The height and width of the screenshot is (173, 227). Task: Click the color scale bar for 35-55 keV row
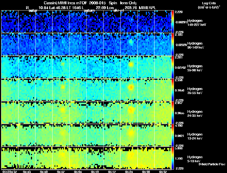(x=173, y=90)
